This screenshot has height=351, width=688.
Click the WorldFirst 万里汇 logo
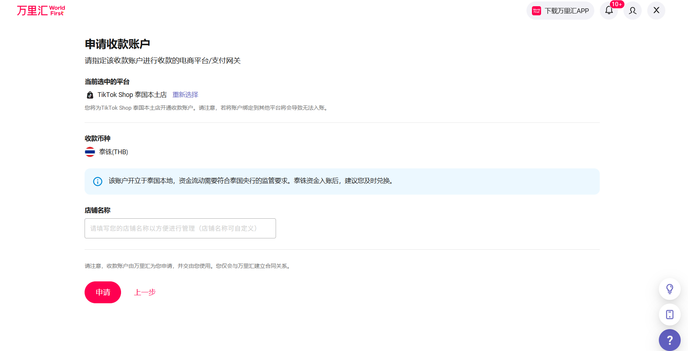41,11
